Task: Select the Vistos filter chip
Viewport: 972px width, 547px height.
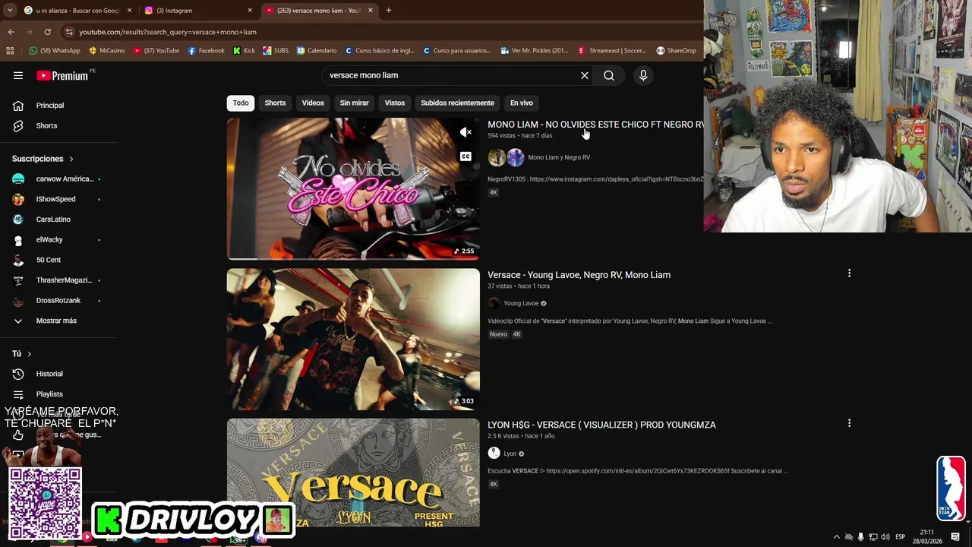Action: coord(395,103)
